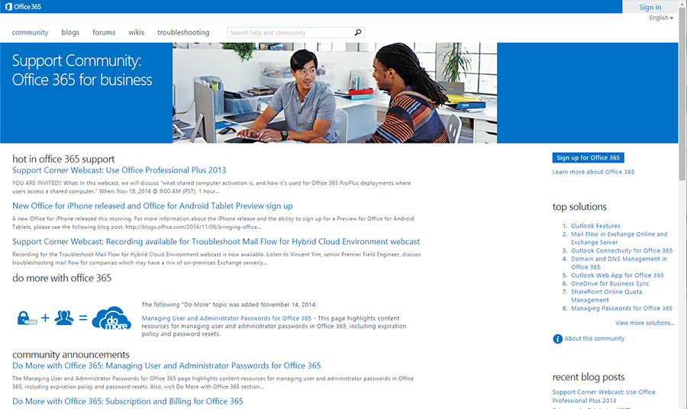Open the forums nav tab
Image resolution: width=687 pixels, height=409 pixels.
click(104, 32)
